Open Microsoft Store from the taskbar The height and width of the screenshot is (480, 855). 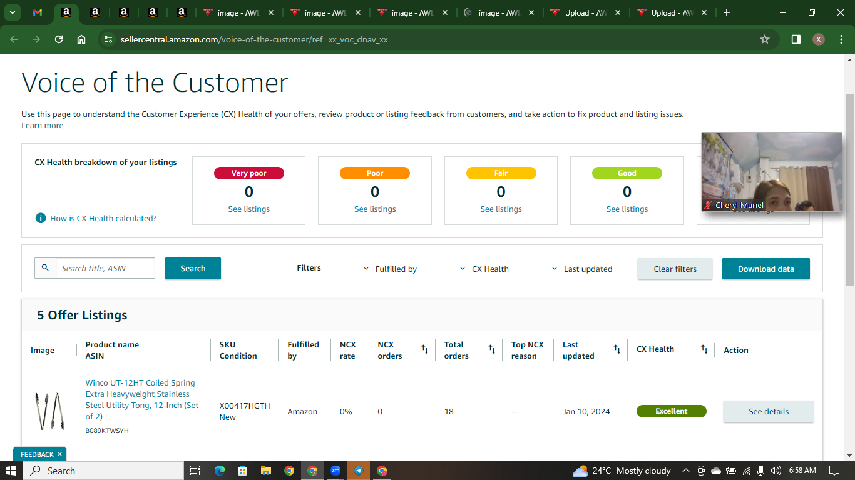tap(243, 471)
